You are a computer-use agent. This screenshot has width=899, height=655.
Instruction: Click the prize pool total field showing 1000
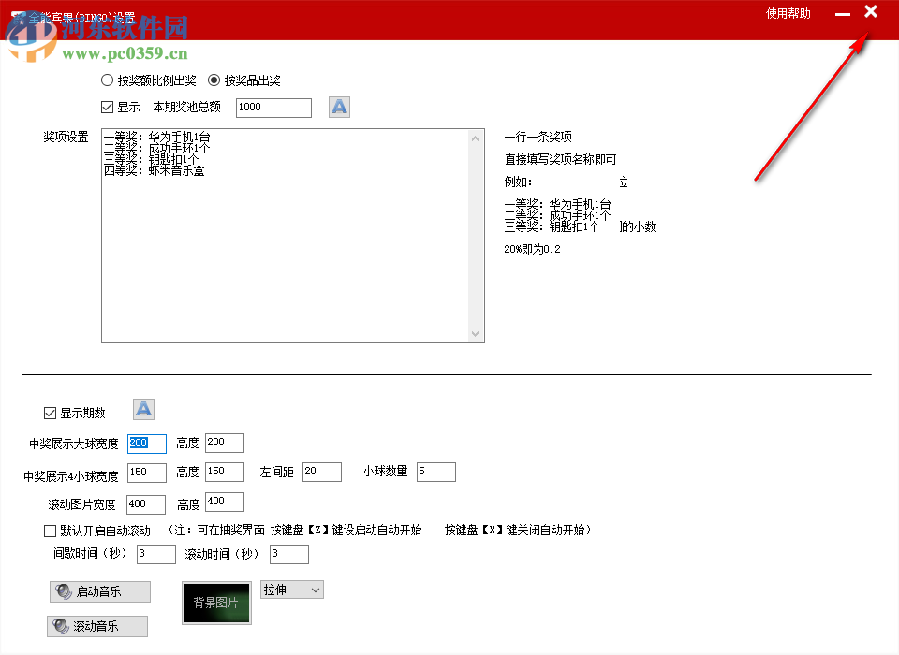coord(273,107)
